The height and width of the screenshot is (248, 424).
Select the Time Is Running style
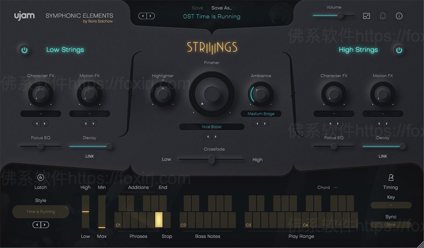(41, 212)
